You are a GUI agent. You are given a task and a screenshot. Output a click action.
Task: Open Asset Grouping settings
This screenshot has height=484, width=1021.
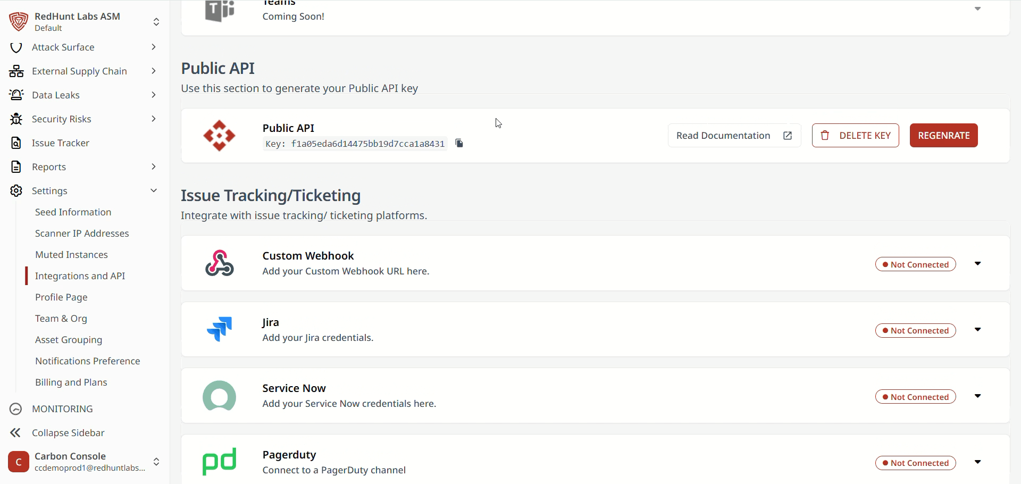pyautogui.click(x=69, y=340)
